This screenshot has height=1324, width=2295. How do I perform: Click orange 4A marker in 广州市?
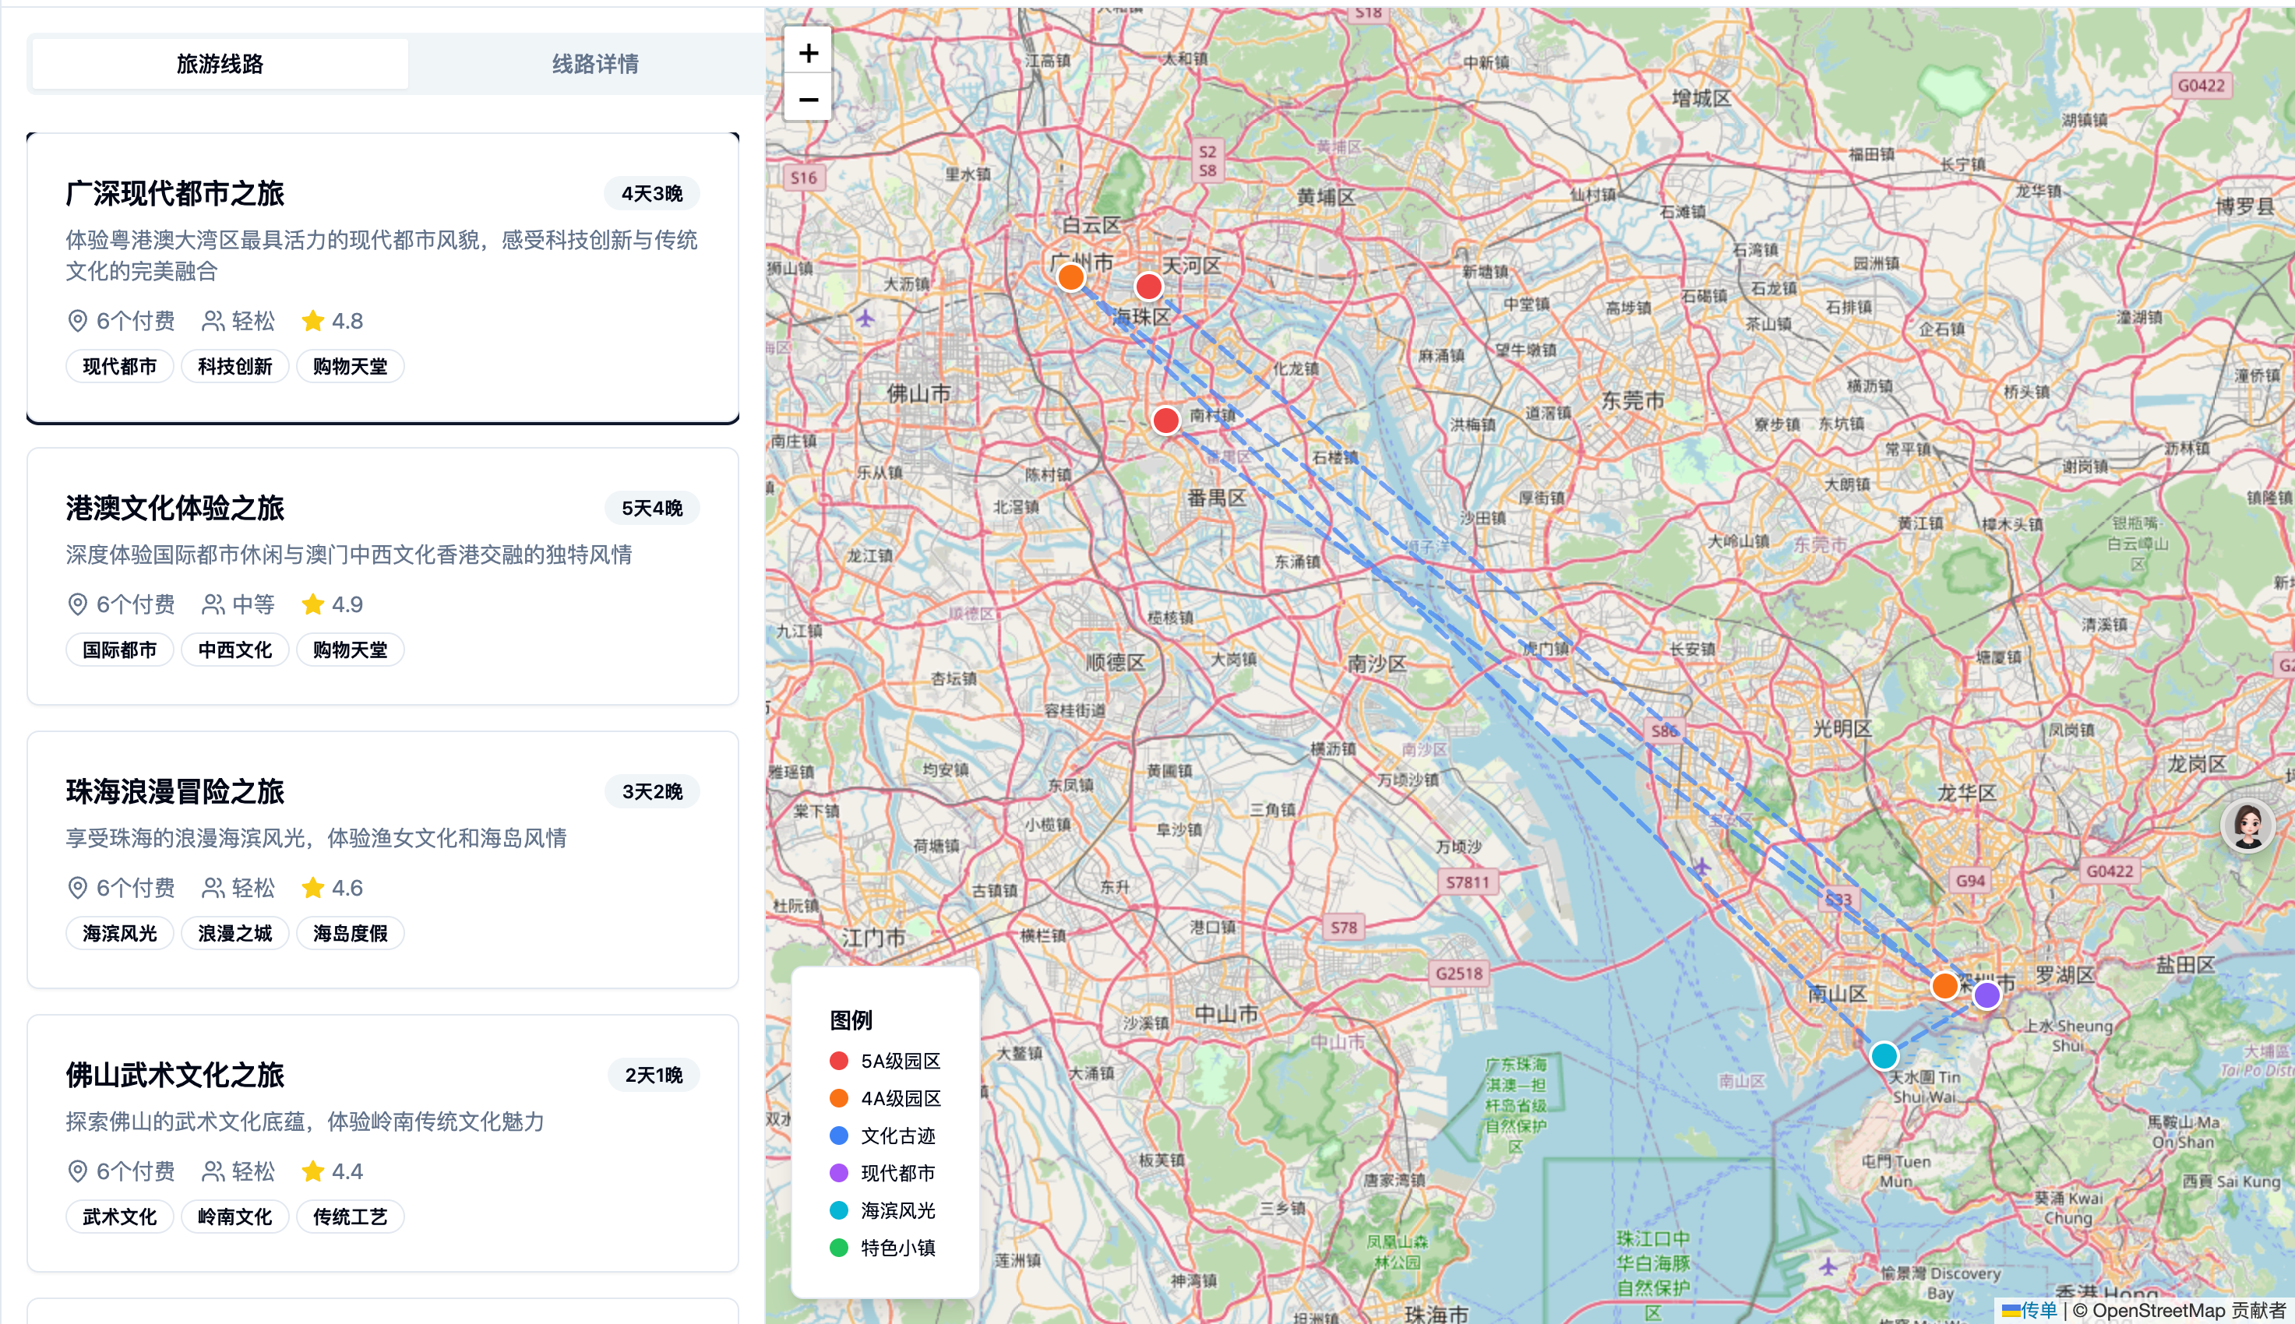[x=1071, y=276]
